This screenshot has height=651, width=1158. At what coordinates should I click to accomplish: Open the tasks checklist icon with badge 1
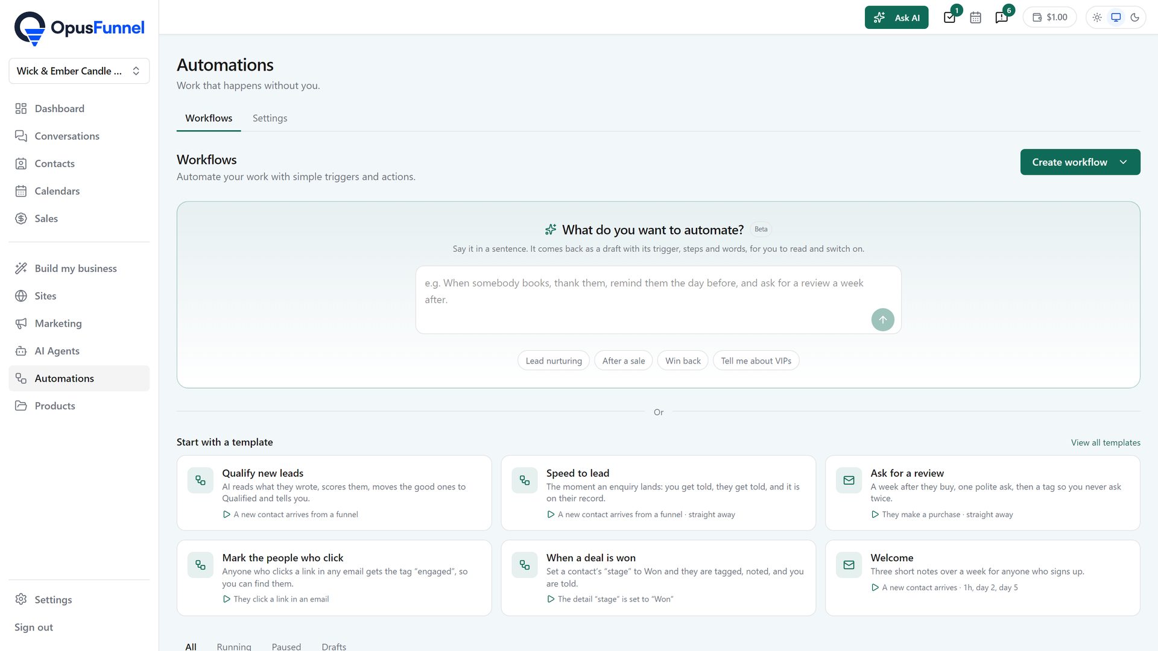tap(949, 17)
